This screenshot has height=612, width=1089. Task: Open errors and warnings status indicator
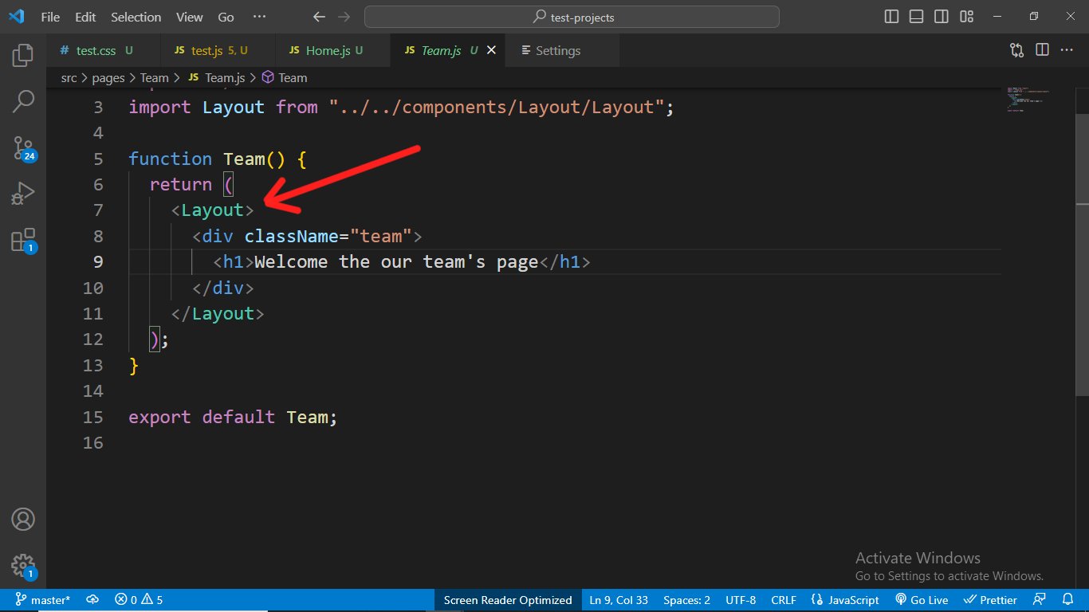(x=139, y=600)
